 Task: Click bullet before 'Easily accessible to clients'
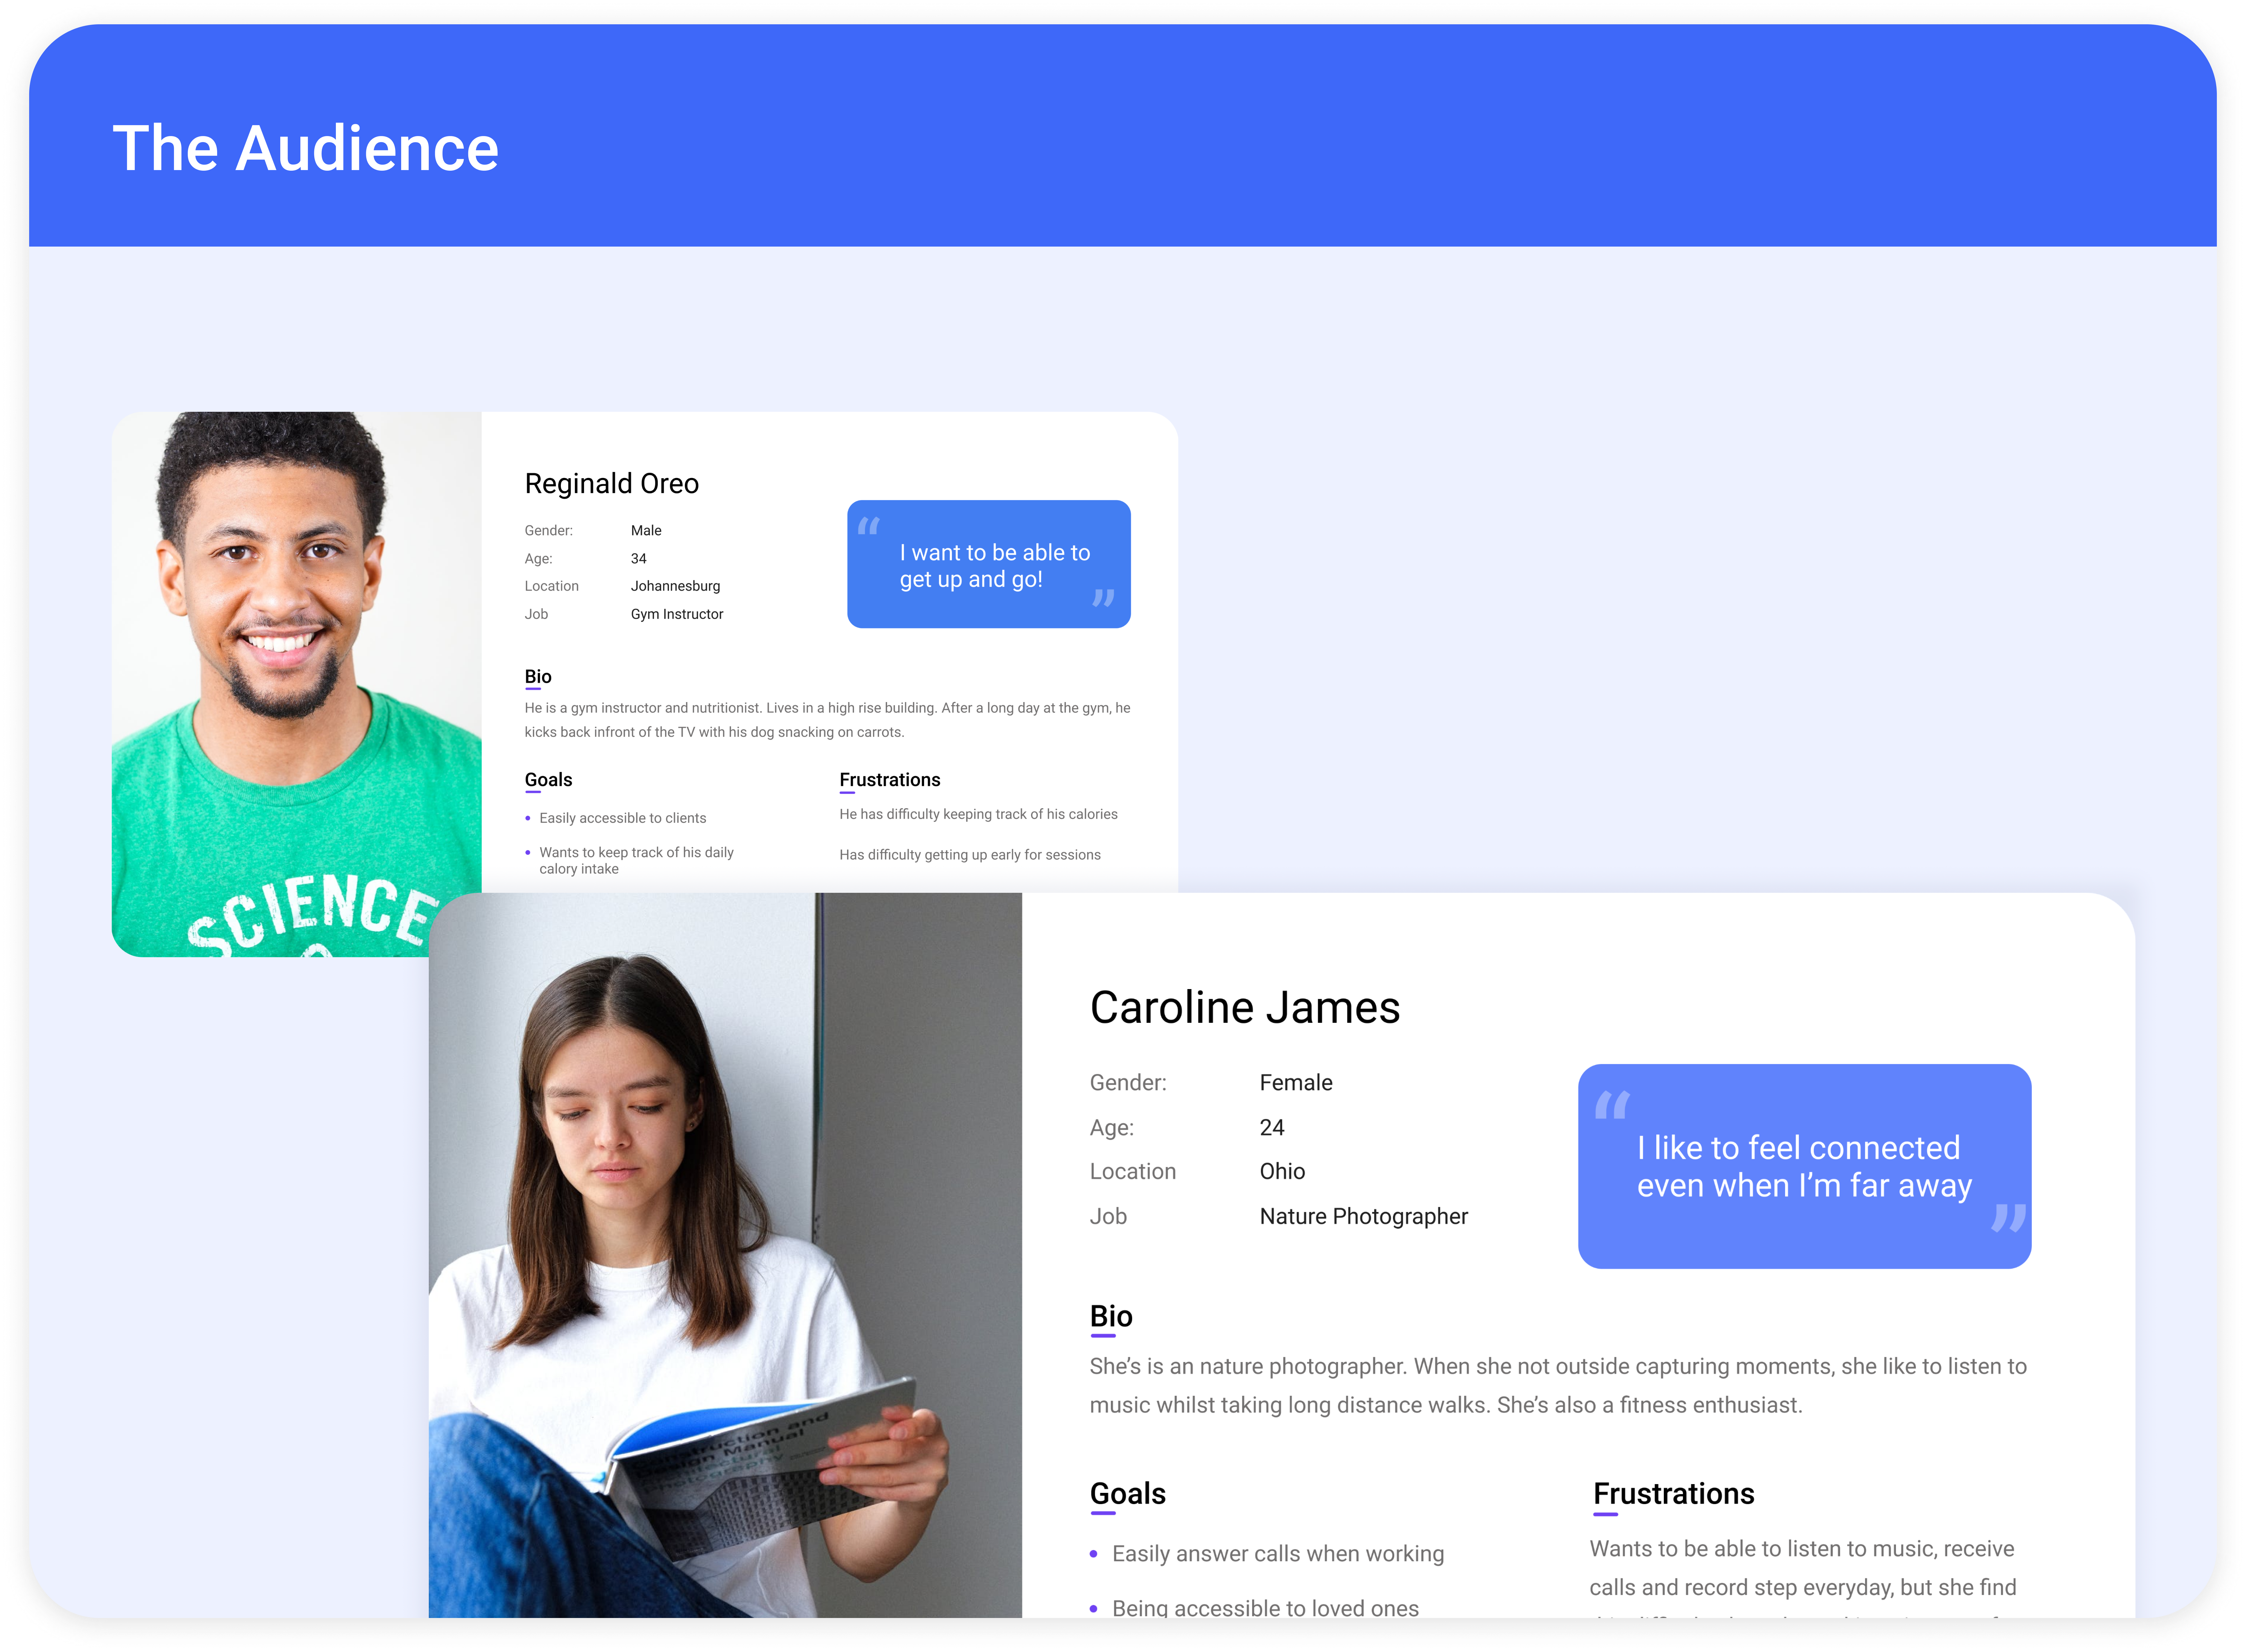pyautogui.click(x=528, y=818)
